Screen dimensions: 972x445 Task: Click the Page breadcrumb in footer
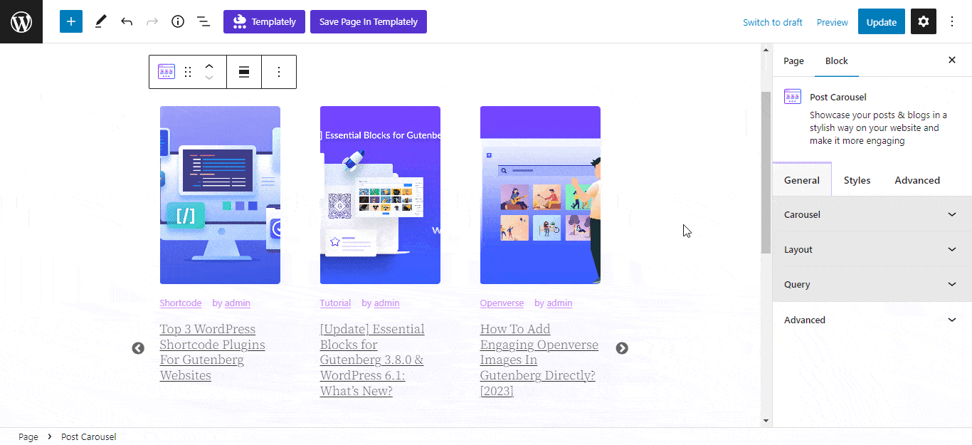28,436
